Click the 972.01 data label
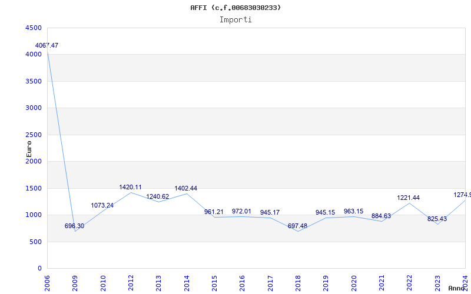Screen dimensions: 471x294 241,211
